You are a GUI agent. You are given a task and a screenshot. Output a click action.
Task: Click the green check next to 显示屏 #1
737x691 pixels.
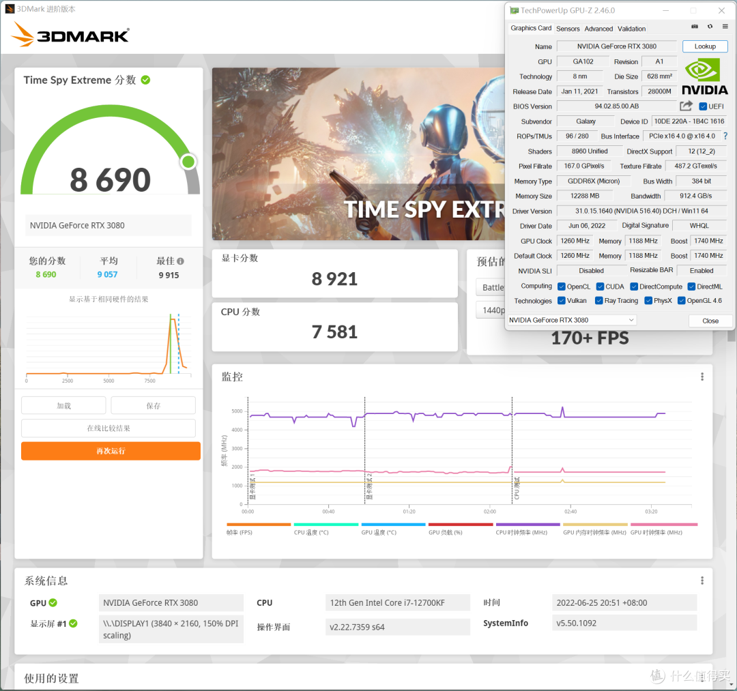(x=73, y=623)
